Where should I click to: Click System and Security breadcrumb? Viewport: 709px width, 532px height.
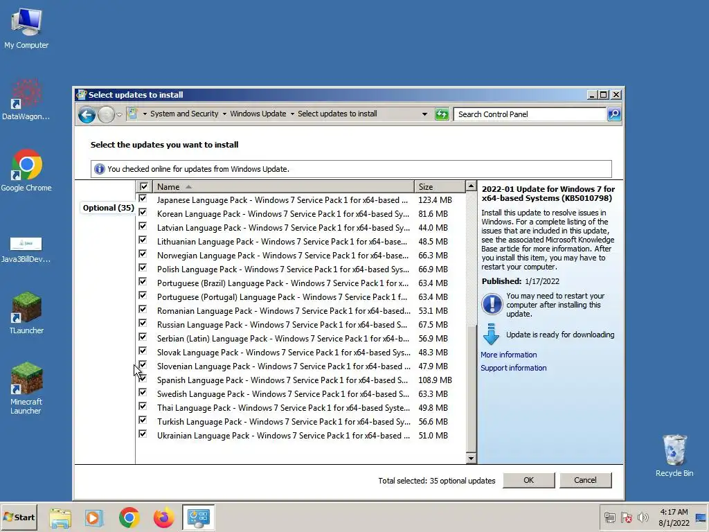(184, 114)
